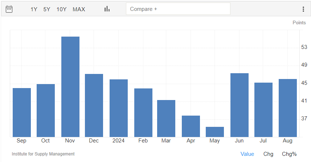Click the Oct bar in the chart

(x=46, y=111)
